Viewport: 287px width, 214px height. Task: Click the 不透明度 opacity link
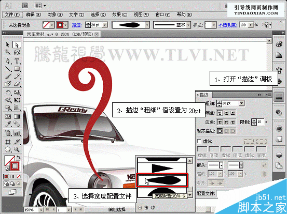coord(227,25)
